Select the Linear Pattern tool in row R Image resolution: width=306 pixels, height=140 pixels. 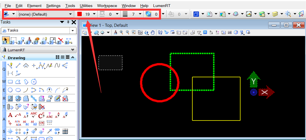click(x=34, y=98)
